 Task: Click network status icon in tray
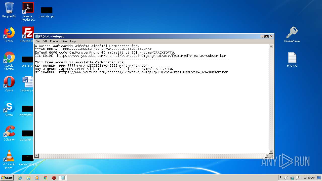pyautogui.click(x=292, y=178)
